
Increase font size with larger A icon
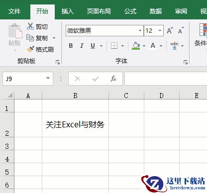[x=170, y=30]
